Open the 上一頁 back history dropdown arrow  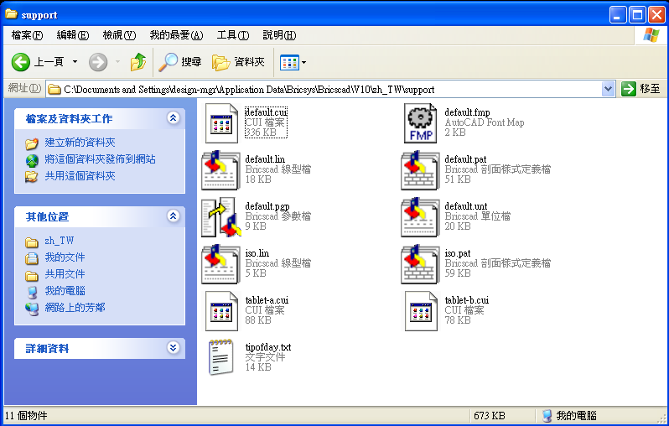click(x=75, y=62)
